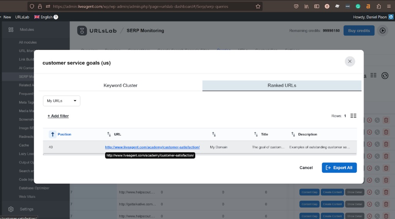Open the My URLs dropdown
This screenshot has height=219, width=395.
point(61,101)
